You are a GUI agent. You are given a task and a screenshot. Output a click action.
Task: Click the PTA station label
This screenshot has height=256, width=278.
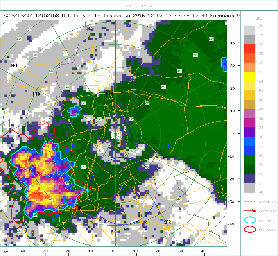[109, 93]
